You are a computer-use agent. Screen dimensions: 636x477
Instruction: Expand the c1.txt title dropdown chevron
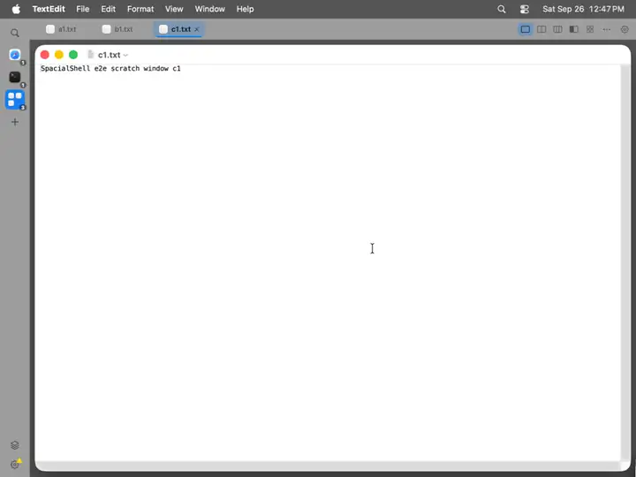pos(125,55)
